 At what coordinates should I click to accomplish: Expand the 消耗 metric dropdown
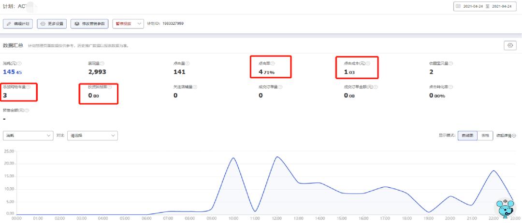tap(28, 136)
